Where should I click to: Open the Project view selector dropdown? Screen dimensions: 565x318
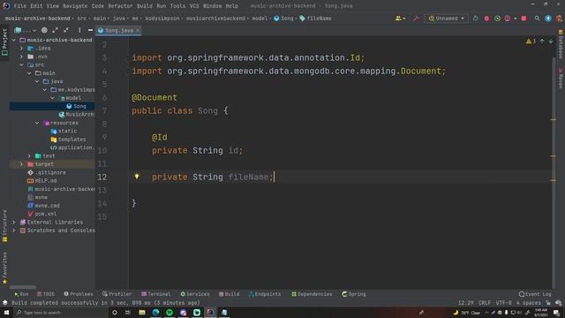point(26,30)
